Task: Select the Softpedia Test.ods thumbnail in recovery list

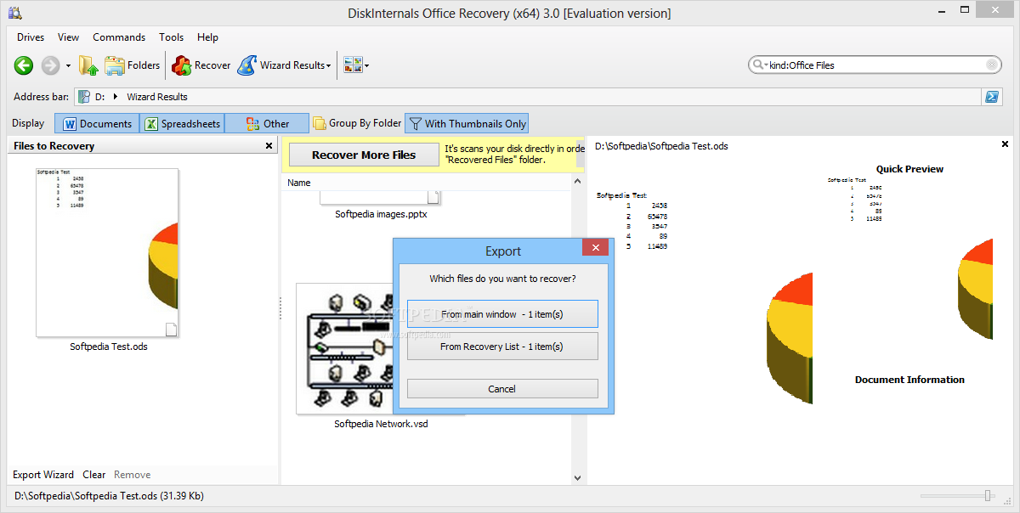Action: [x=107, y=252]
